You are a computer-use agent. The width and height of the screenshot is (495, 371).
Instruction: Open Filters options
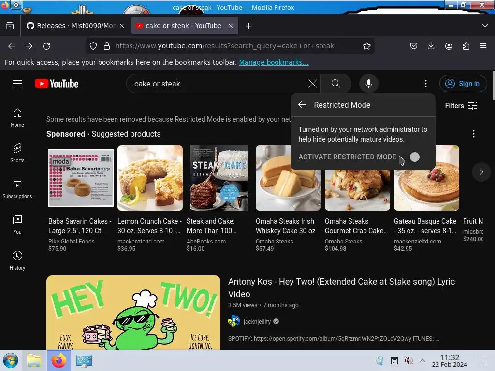(461, 105)
